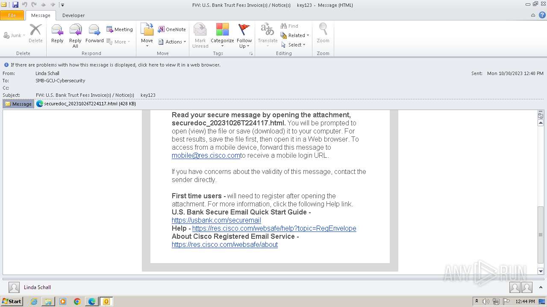Click Next Item arrow in quick access toolbar
This screenshot has width=547, height=307.
[x=53, y=5]
